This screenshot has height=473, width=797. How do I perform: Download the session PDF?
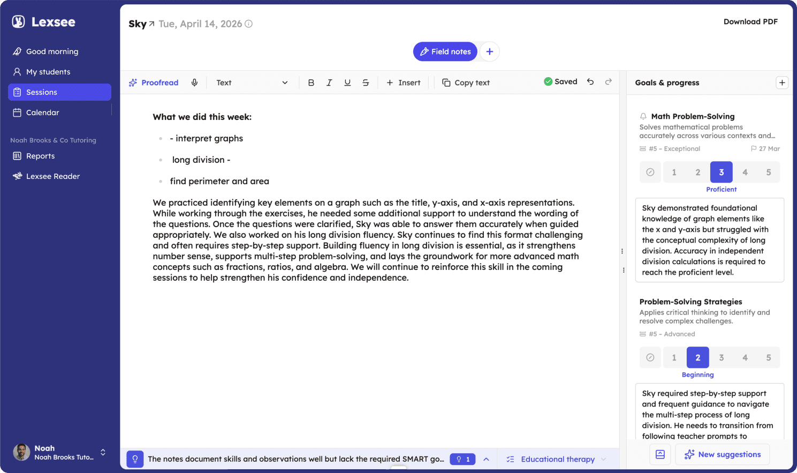750,21
